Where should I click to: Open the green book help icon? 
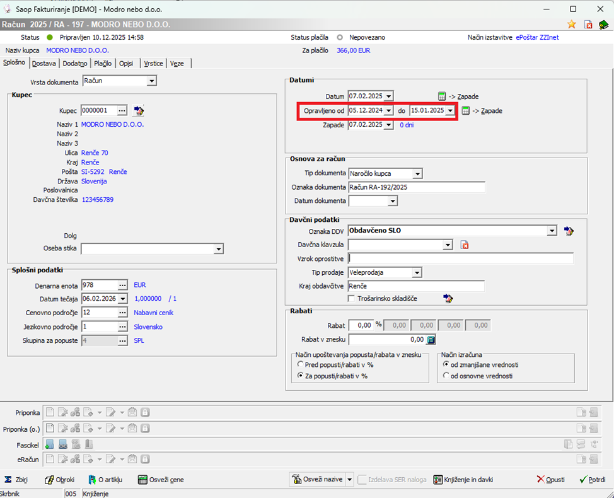[x=603, y=25]
